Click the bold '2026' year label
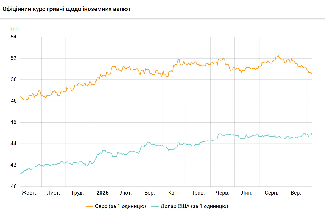 pos(102,193)
